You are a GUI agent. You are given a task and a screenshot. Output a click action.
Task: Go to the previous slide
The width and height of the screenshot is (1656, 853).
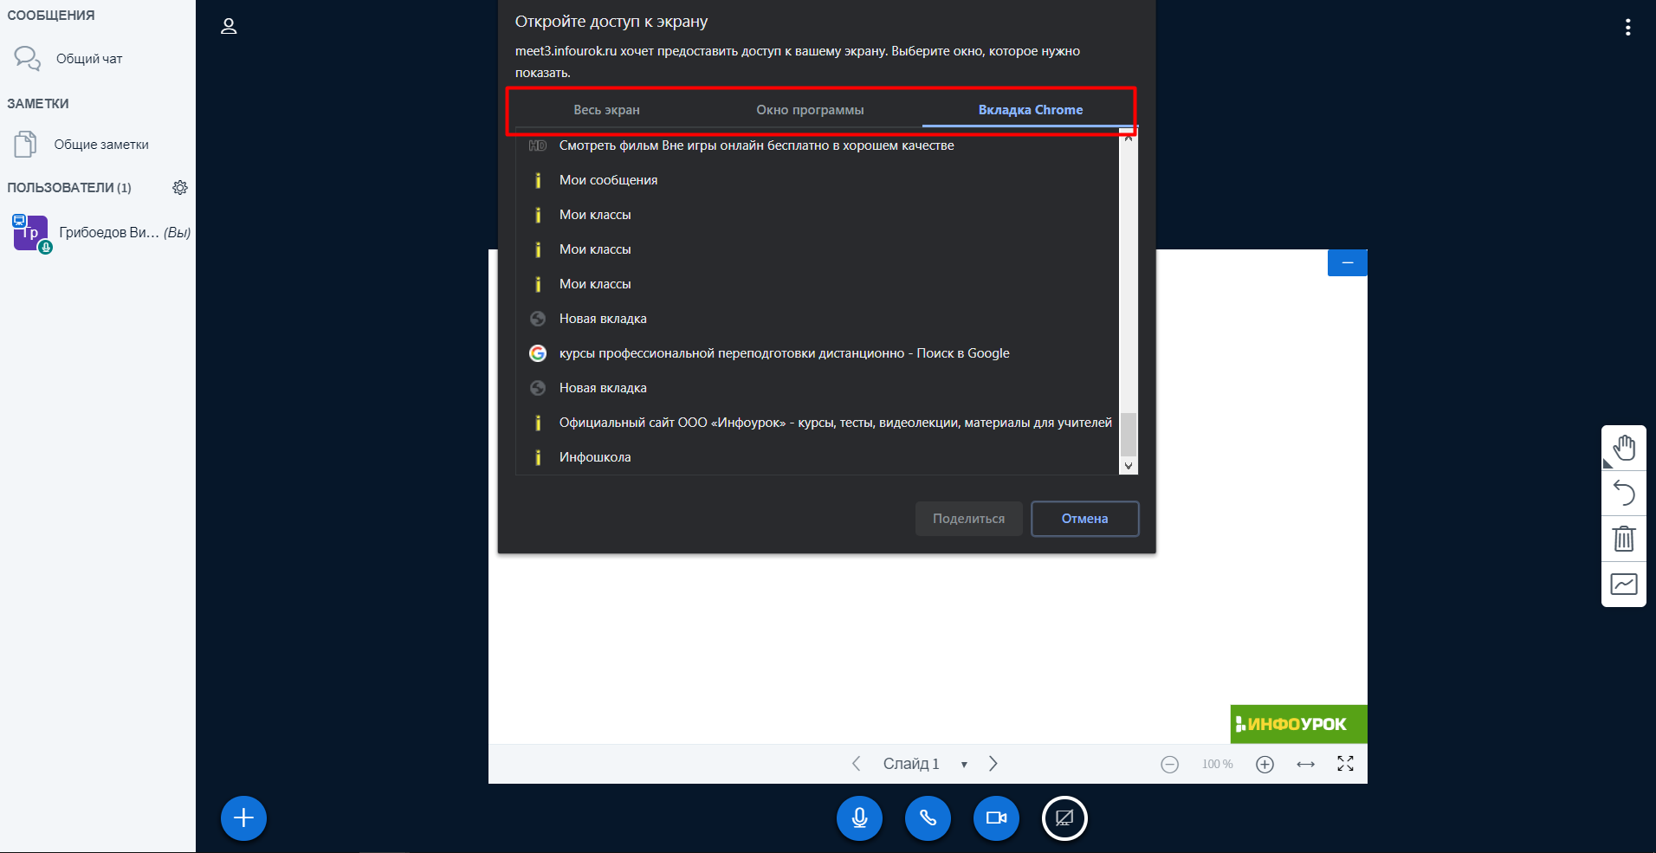click(856, 764)
